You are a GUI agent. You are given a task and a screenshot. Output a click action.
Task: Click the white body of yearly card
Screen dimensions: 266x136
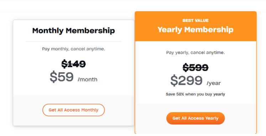tap(195, 73)
